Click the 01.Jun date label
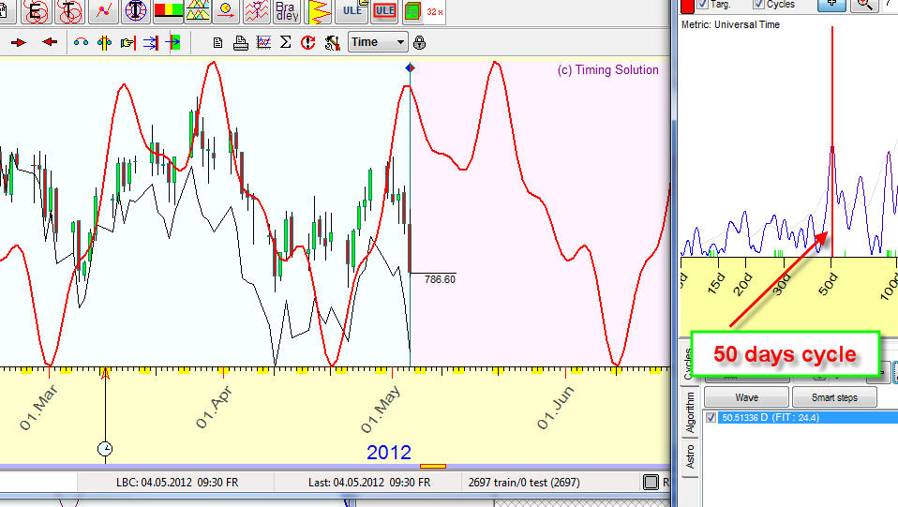The image size is (898, 507). [x=555, y=408]
